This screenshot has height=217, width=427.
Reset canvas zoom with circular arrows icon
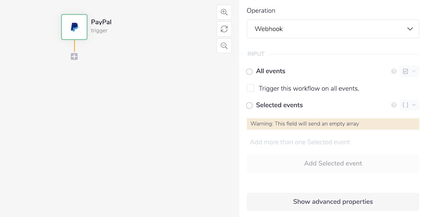coord(224,29)
